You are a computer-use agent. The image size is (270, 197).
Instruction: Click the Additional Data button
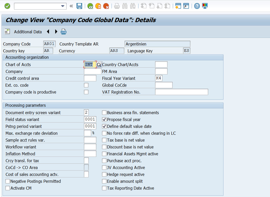(28, 32)
